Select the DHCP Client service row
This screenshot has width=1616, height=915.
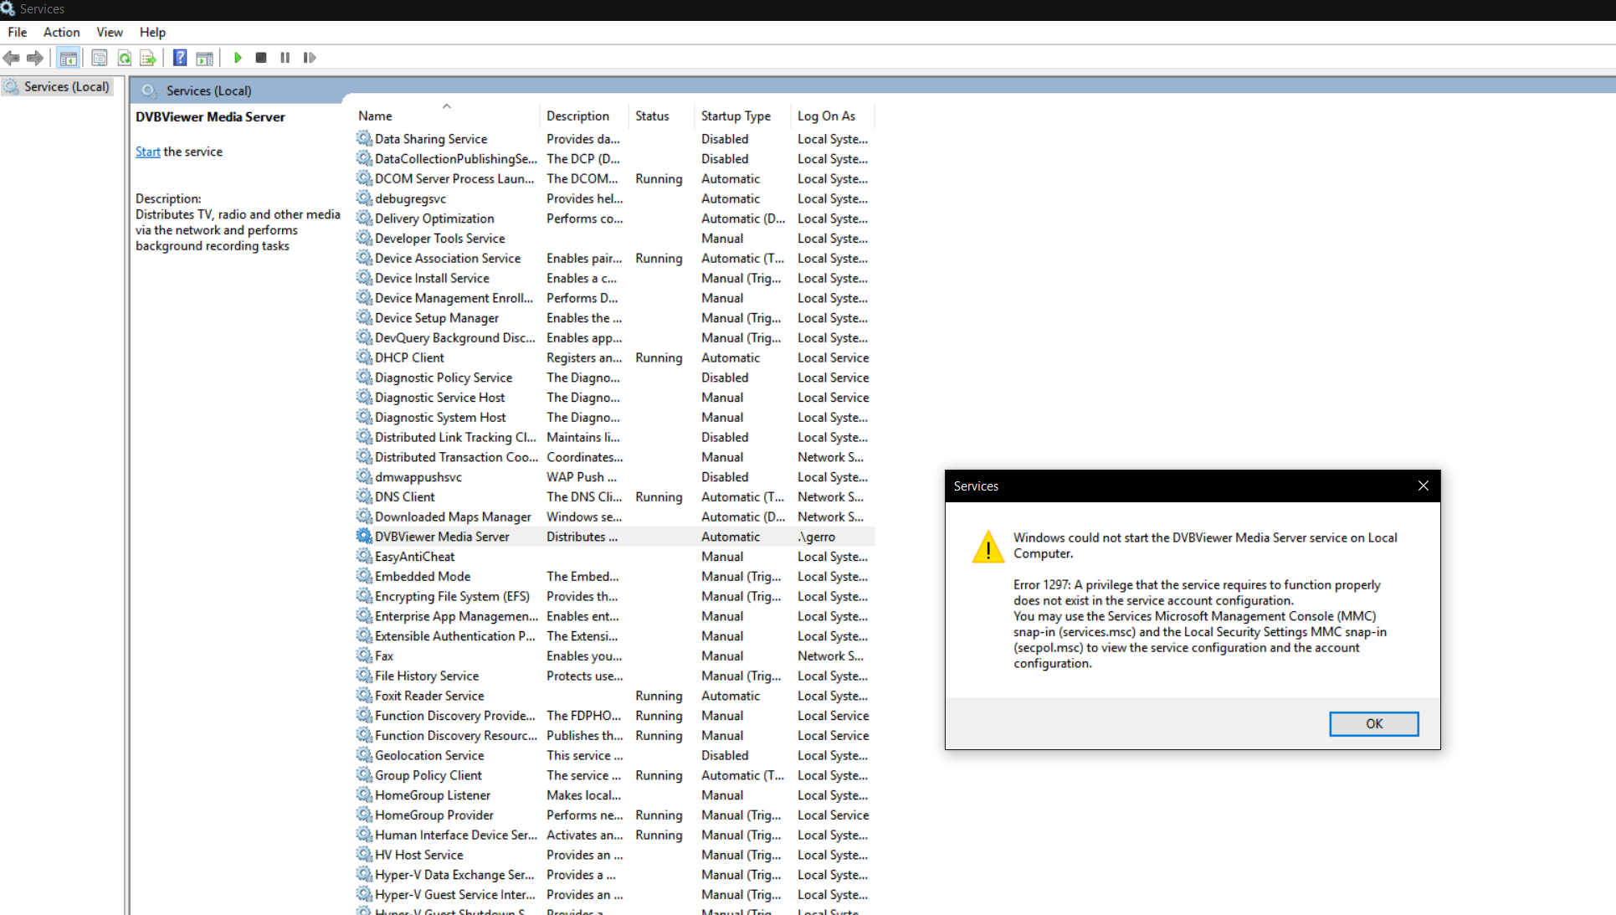click(409, 357)
